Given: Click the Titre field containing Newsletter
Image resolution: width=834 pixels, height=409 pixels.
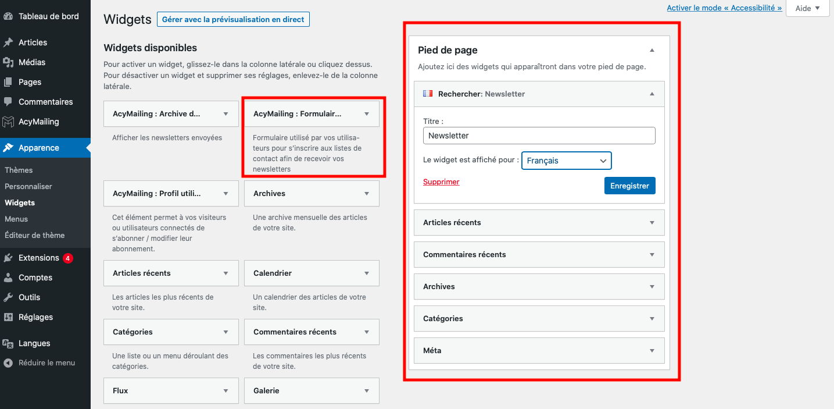Looking at the screenshot, I should (x=539, y=136).
